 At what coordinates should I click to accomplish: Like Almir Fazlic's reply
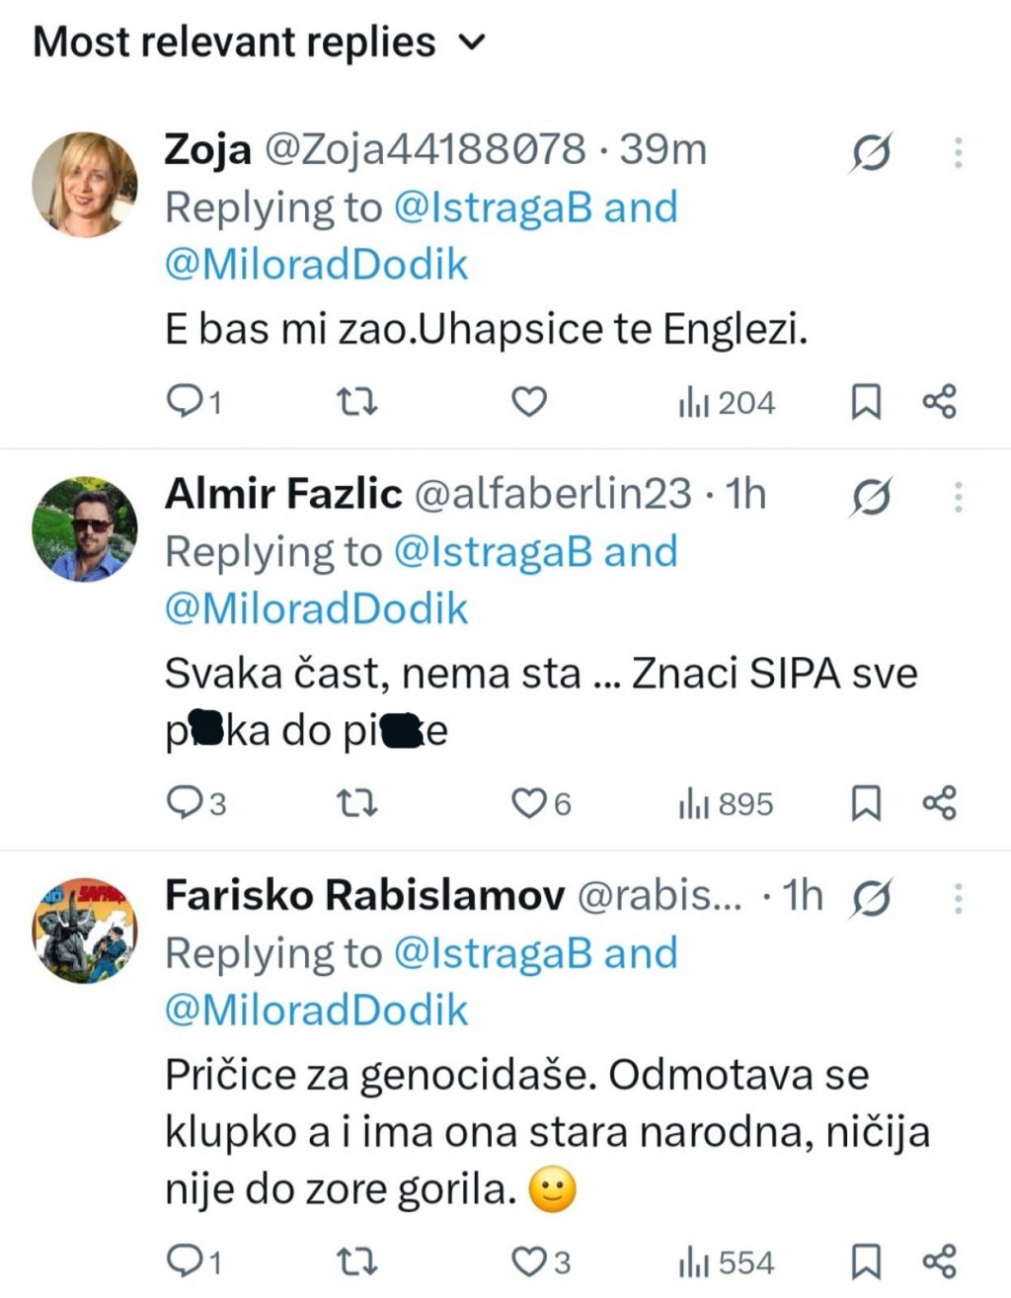[x=529, y=804]
